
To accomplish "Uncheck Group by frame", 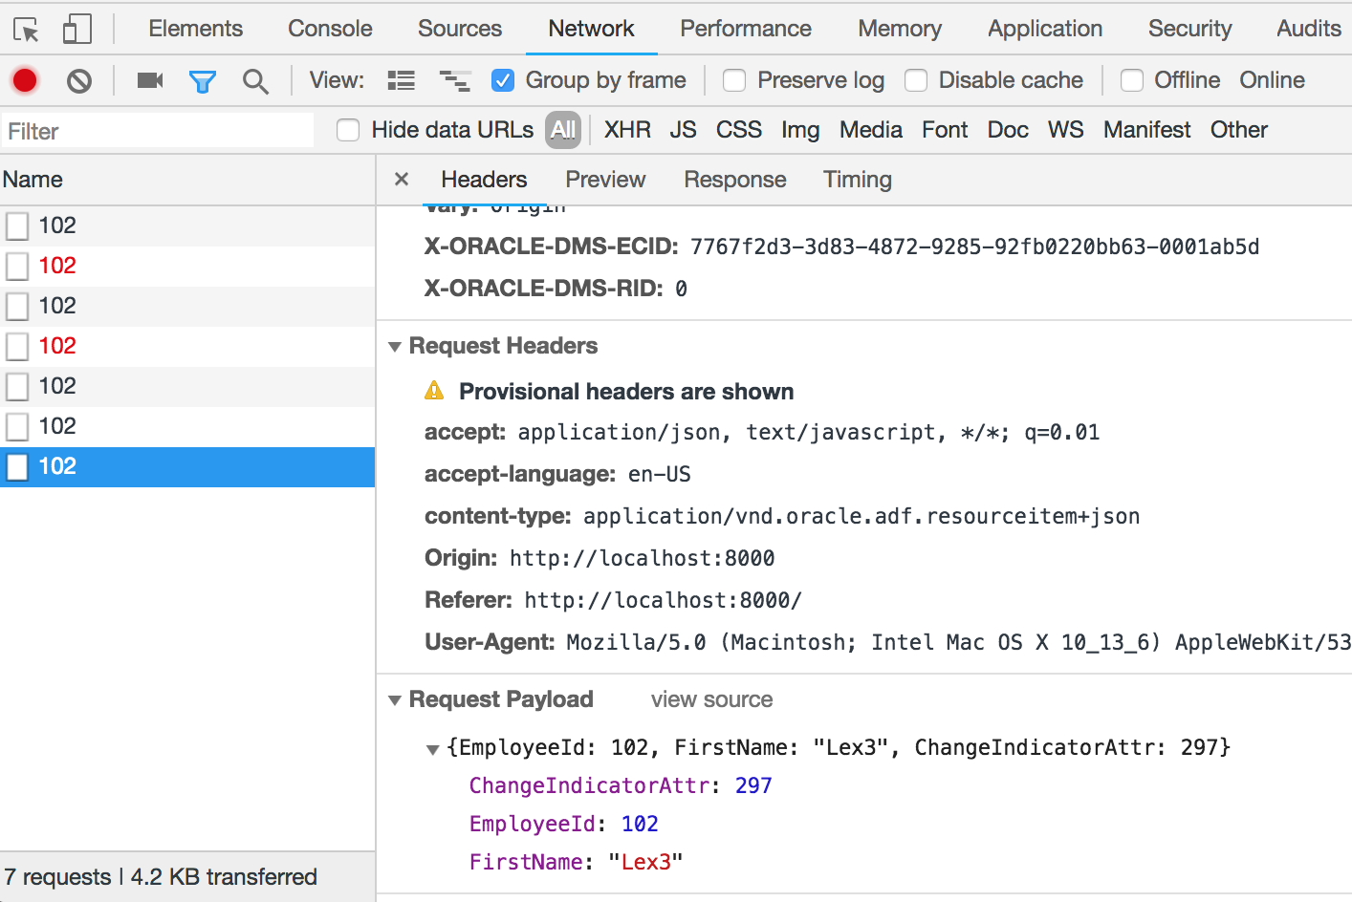I will (504, 80).
